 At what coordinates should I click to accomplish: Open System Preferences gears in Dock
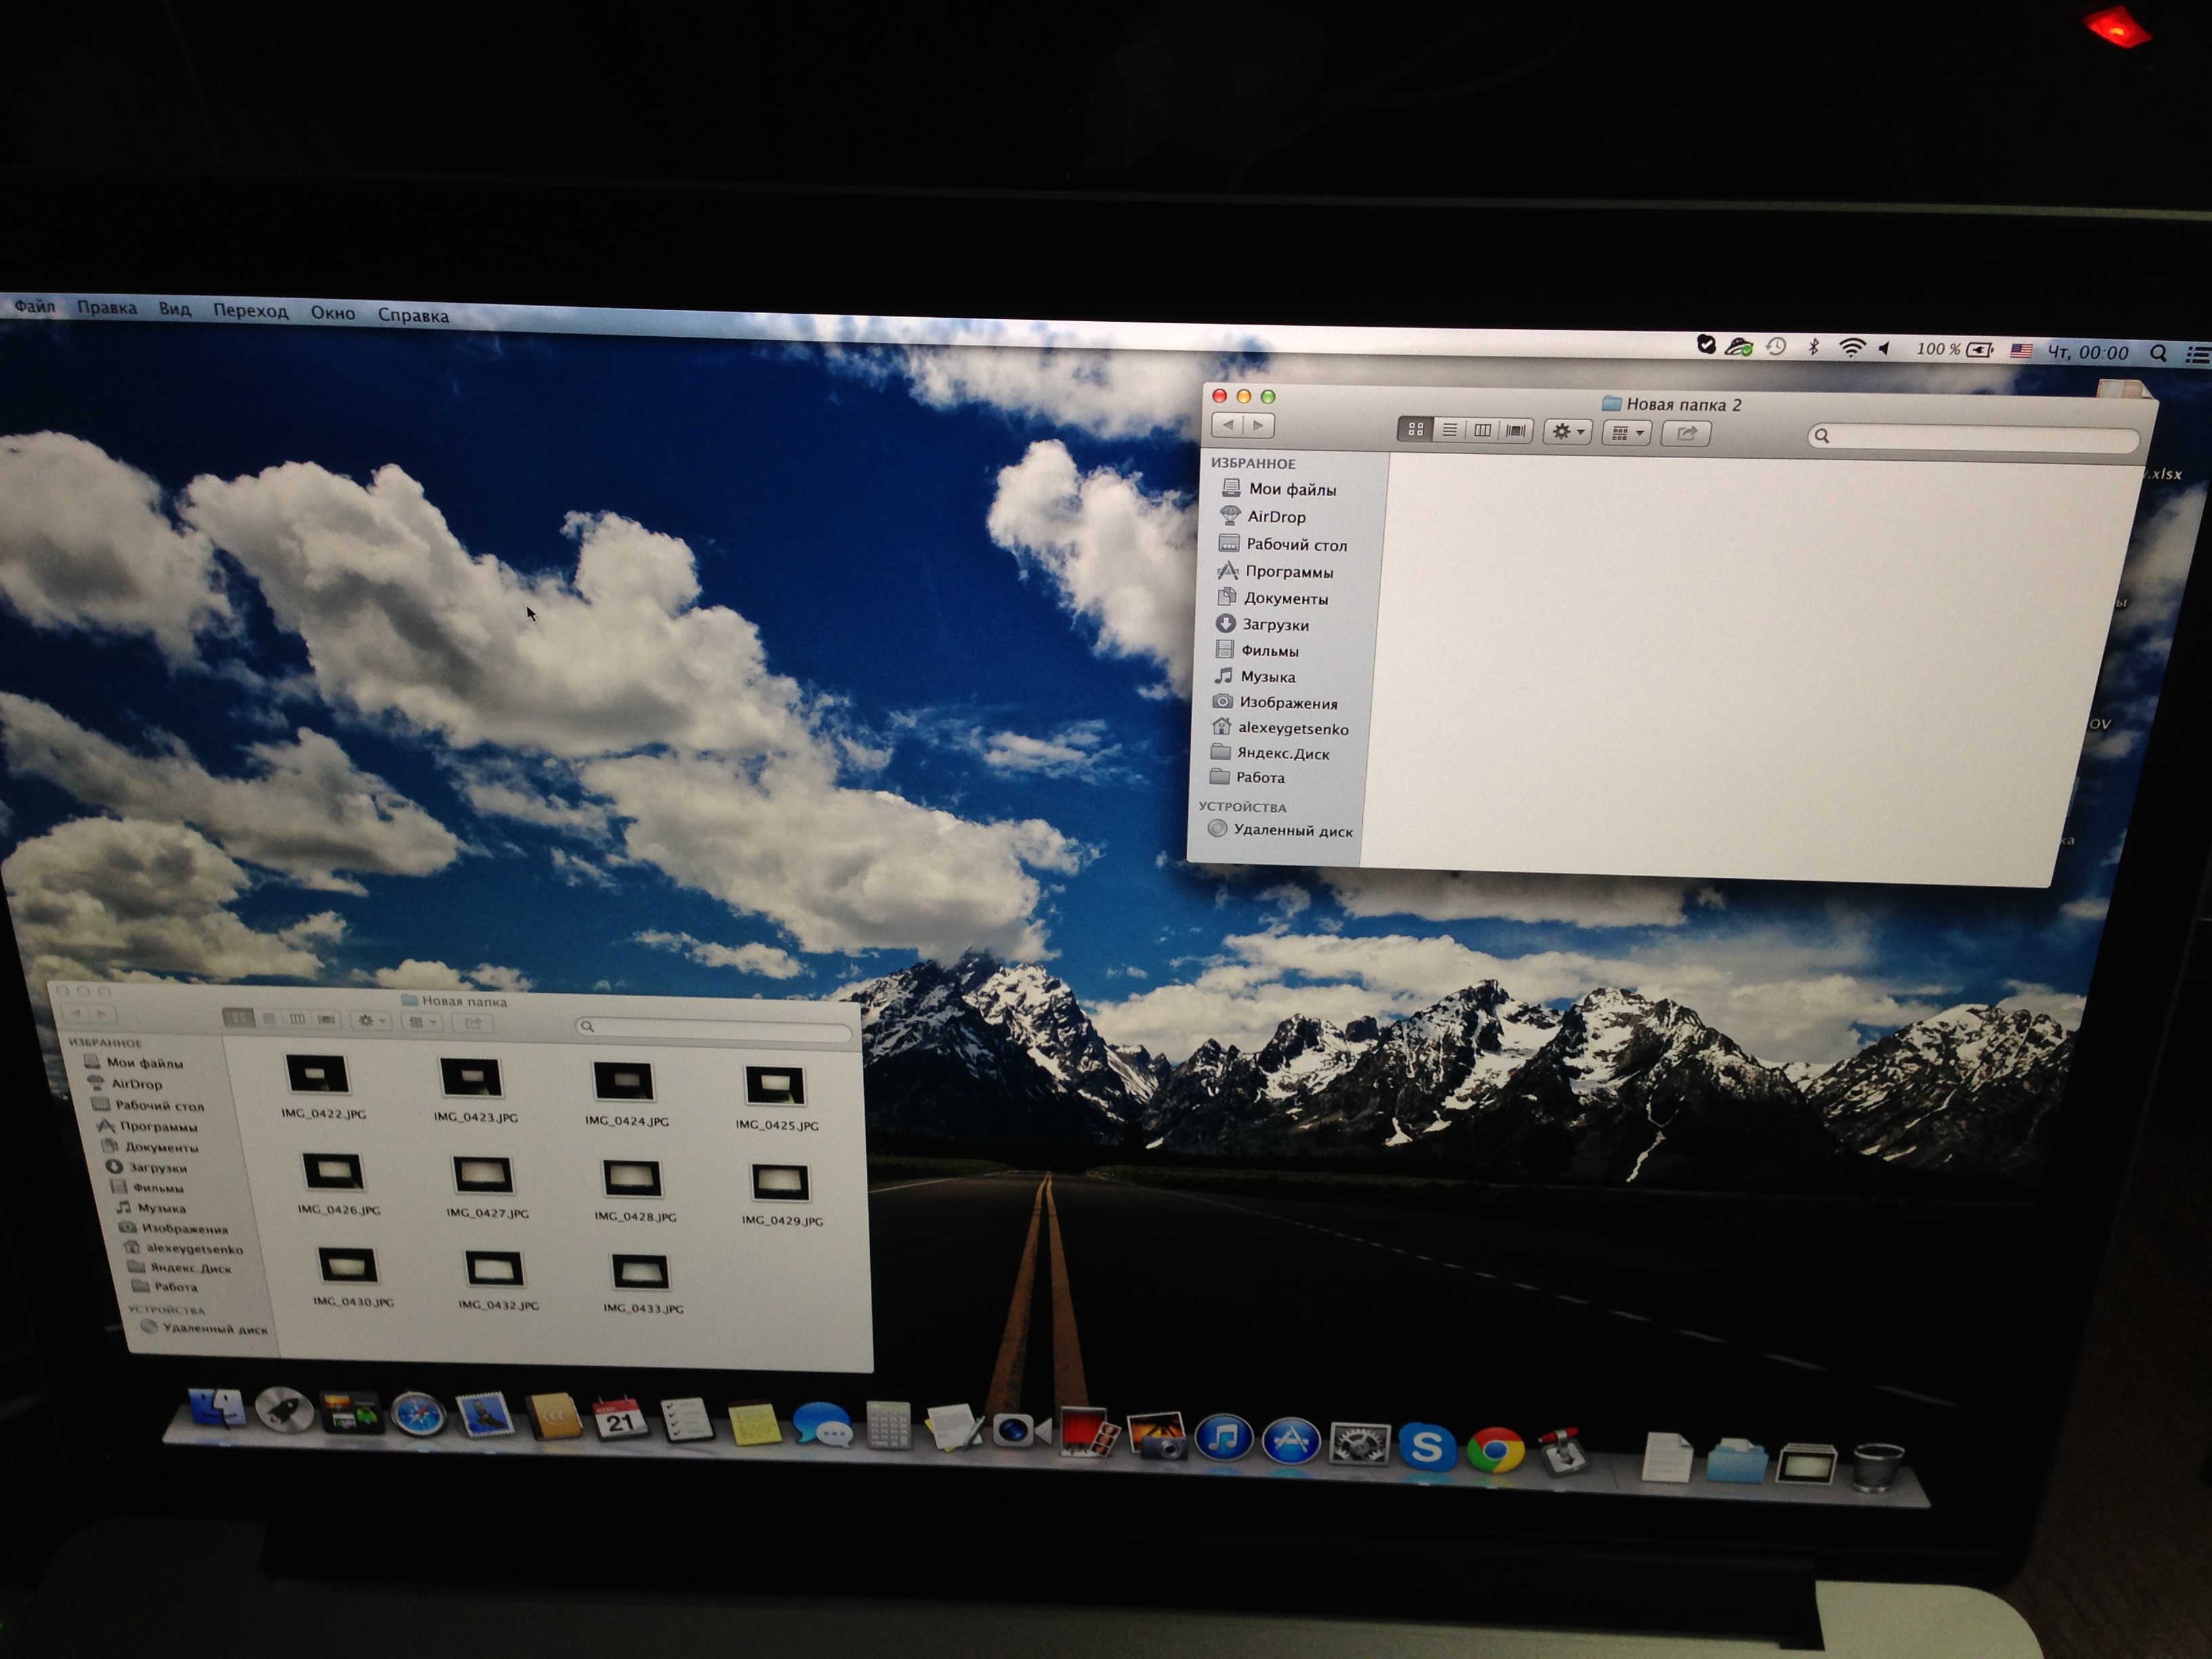point(1359,1445)
